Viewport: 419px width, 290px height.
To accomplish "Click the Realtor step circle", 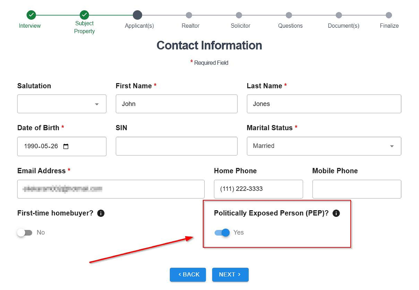I will point(189,15).
